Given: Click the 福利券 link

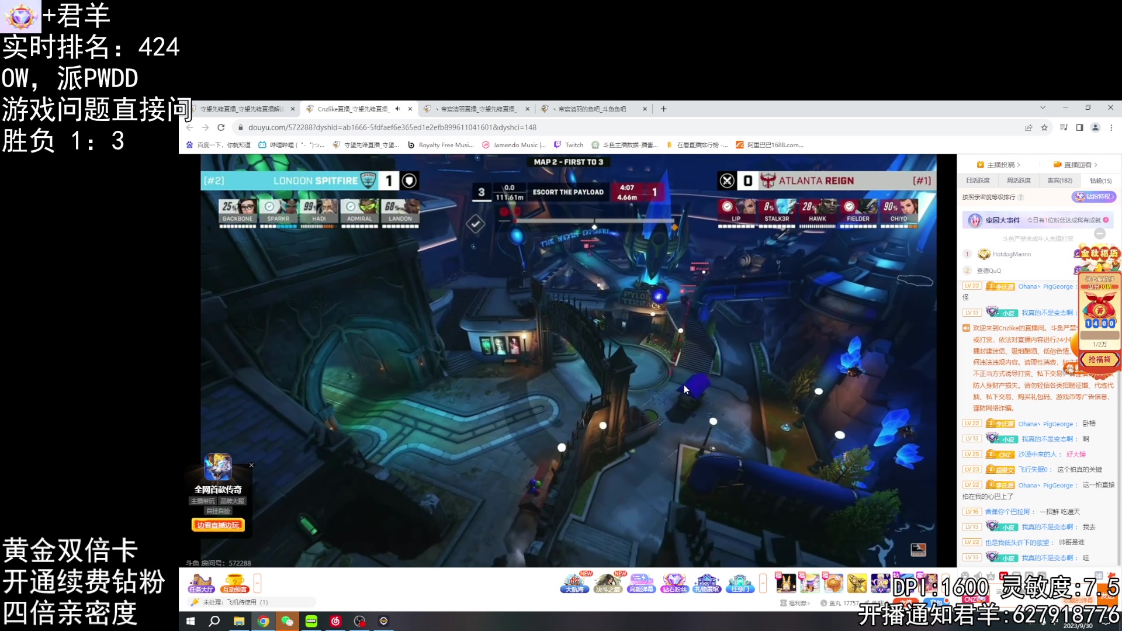Looking at the screenshot, I should pos(795,603).
